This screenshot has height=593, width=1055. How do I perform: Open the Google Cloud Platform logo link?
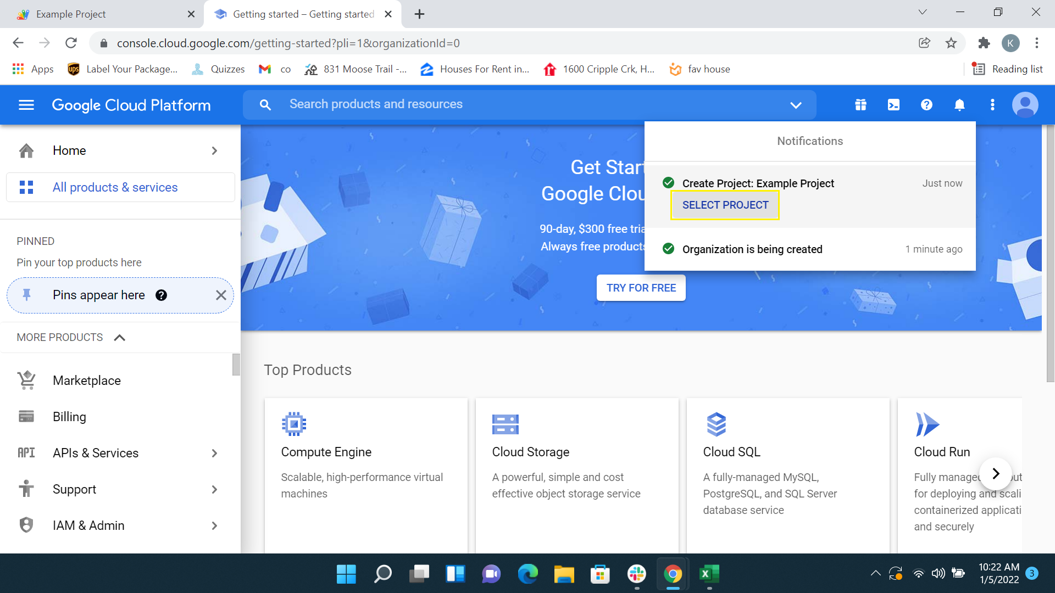point(131,105)
